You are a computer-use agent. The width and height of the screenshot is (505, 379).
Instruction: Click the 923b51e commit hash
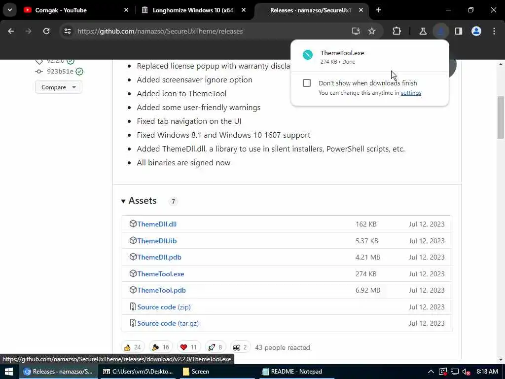[x=60, y=71]
